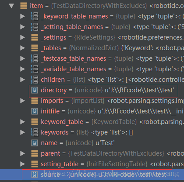Select the _keyword_table_names variable row
The height and width of the screenshot is (182, 184).
coord(92,16)
